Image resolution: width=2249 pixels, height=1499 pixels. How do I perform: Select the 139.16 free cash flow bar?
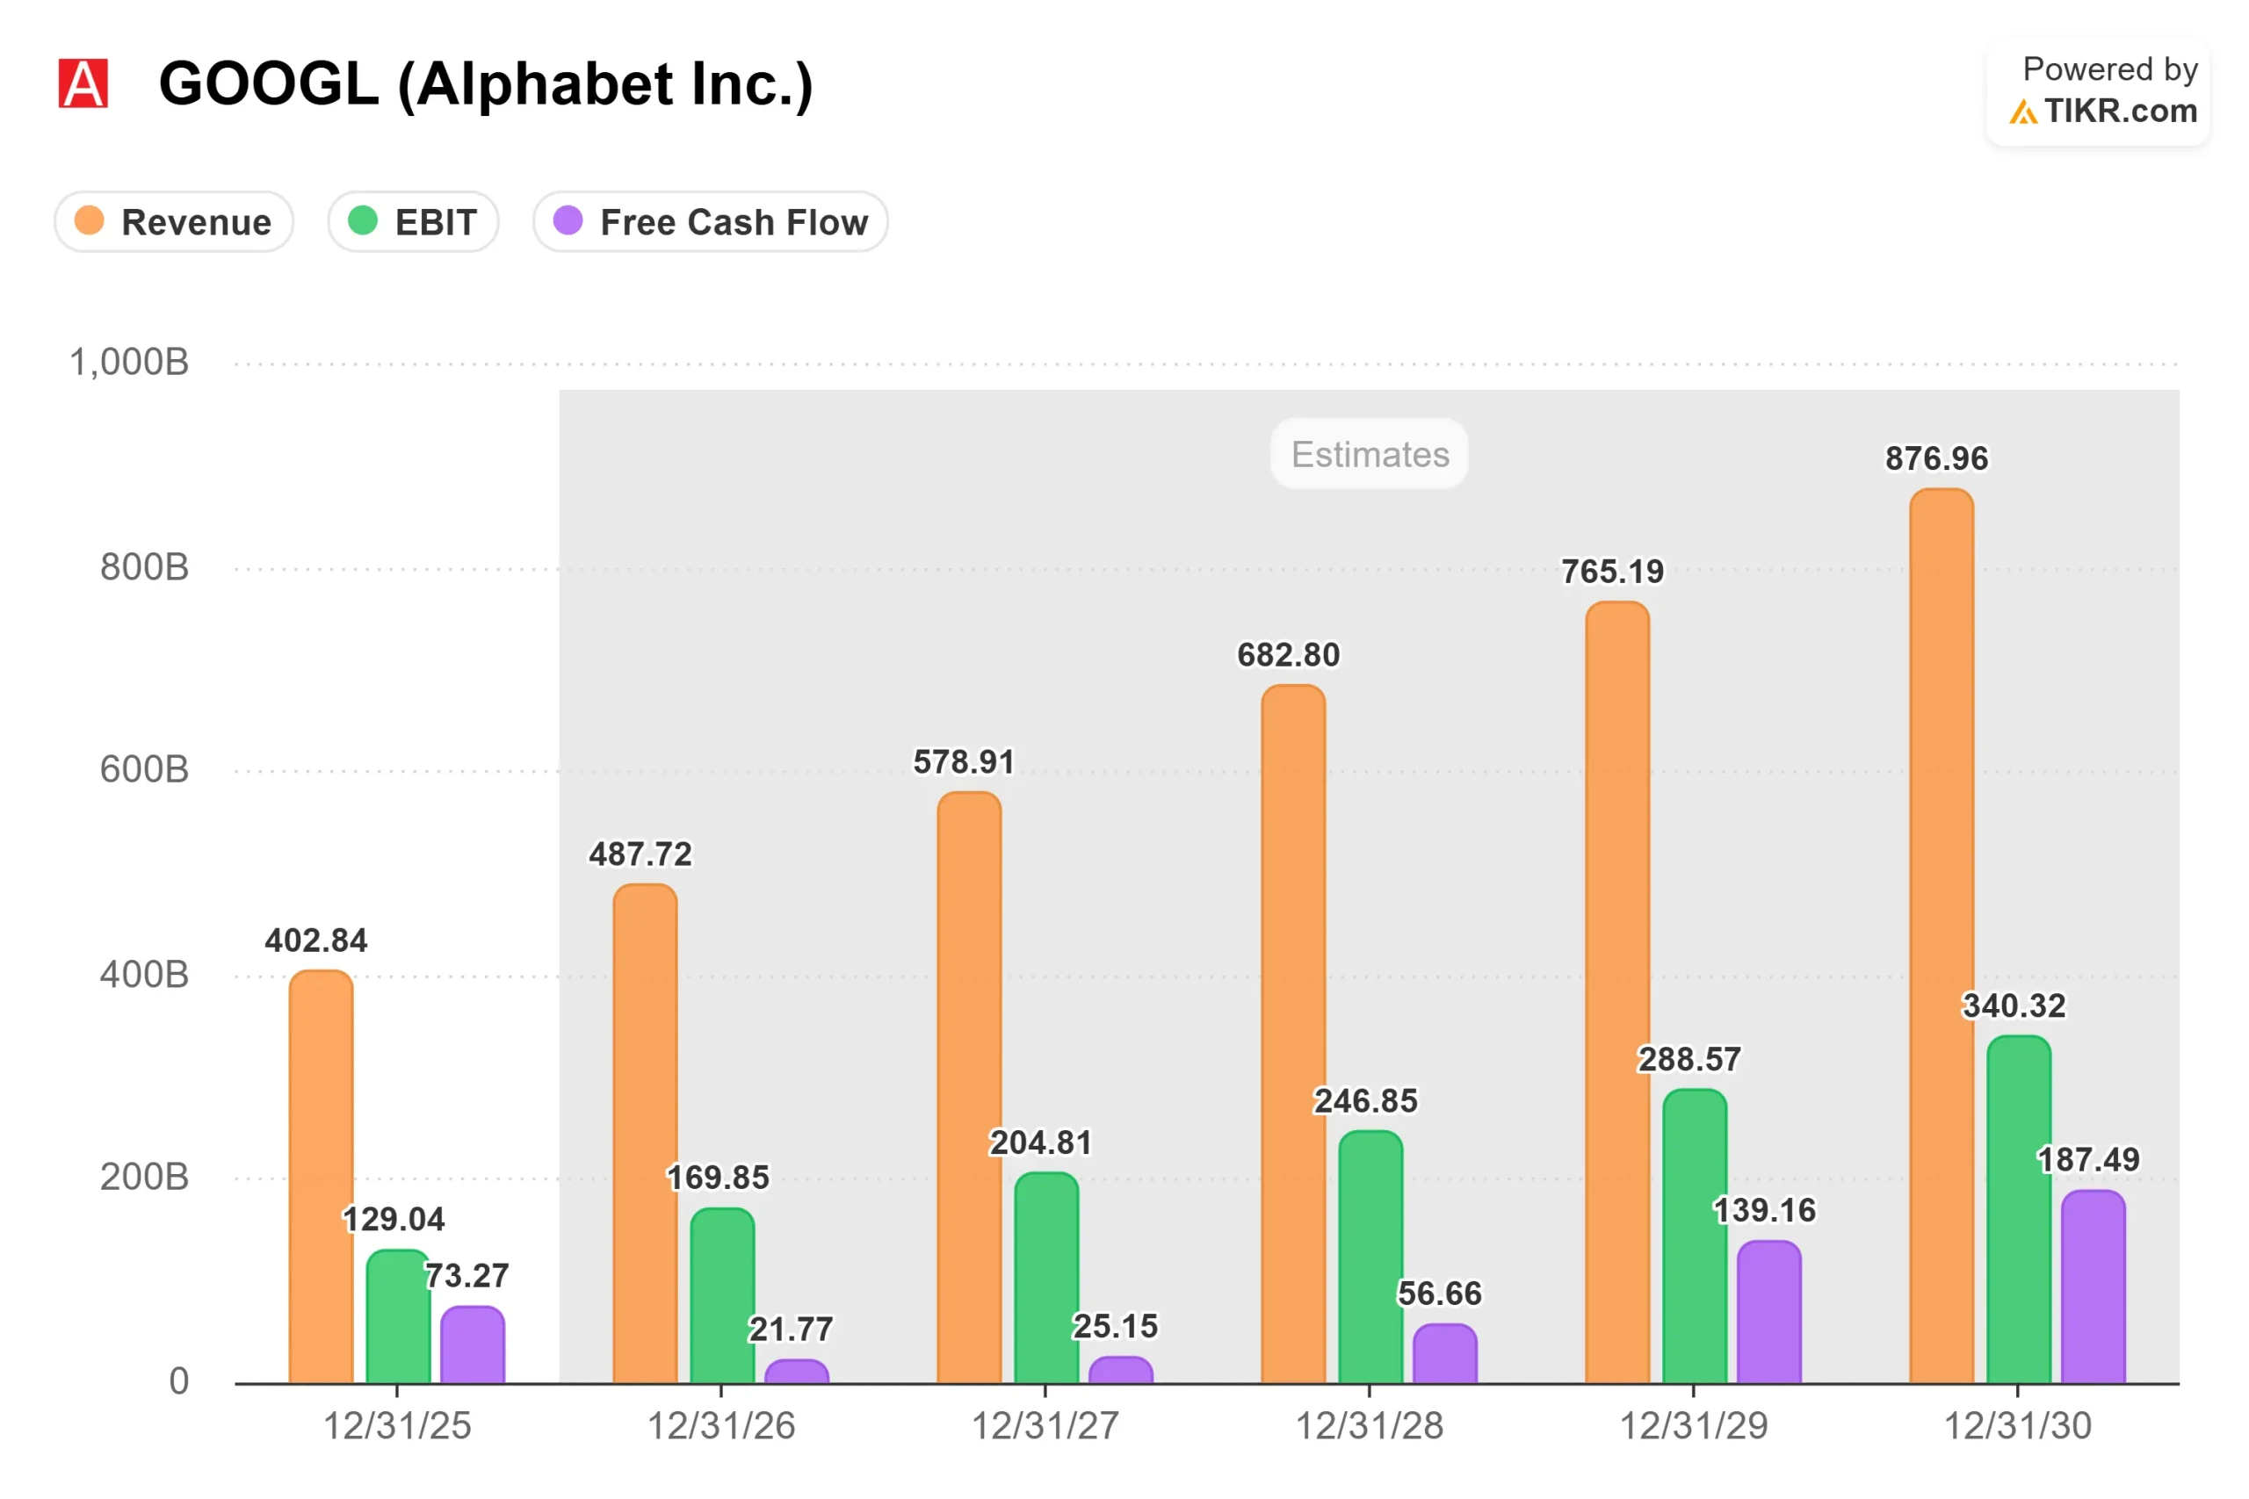tap(1770, 1313)
